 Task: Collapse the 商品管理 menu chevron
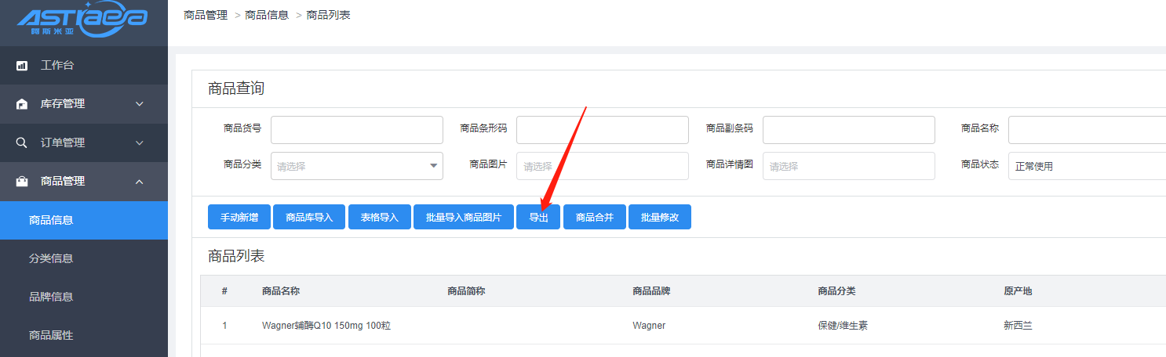[140, 182]
